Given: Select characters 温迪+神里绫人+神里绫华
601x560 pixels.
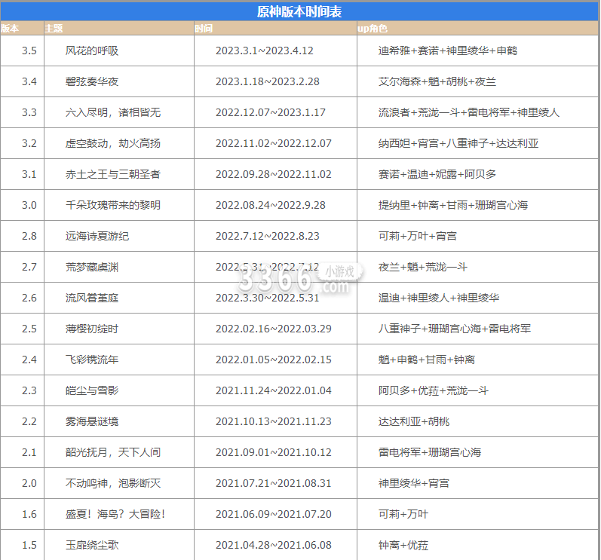Looking at the screenshot, I should (439, 298).
